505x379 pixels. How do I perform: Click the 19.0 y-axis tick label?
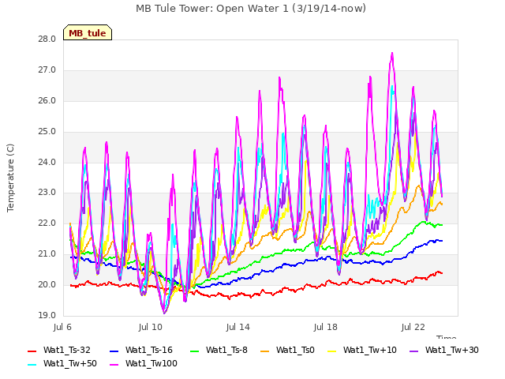(x=47, y=315)
